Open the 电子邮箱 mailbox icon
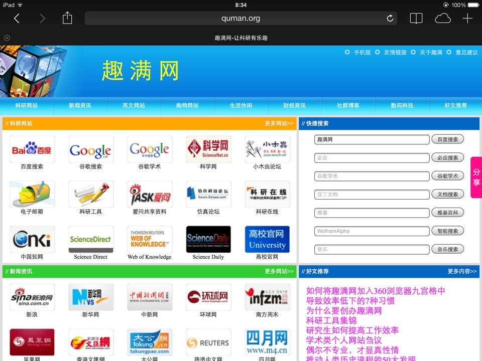The width and height of the screenshot is (482, 361). coord(32,195)
